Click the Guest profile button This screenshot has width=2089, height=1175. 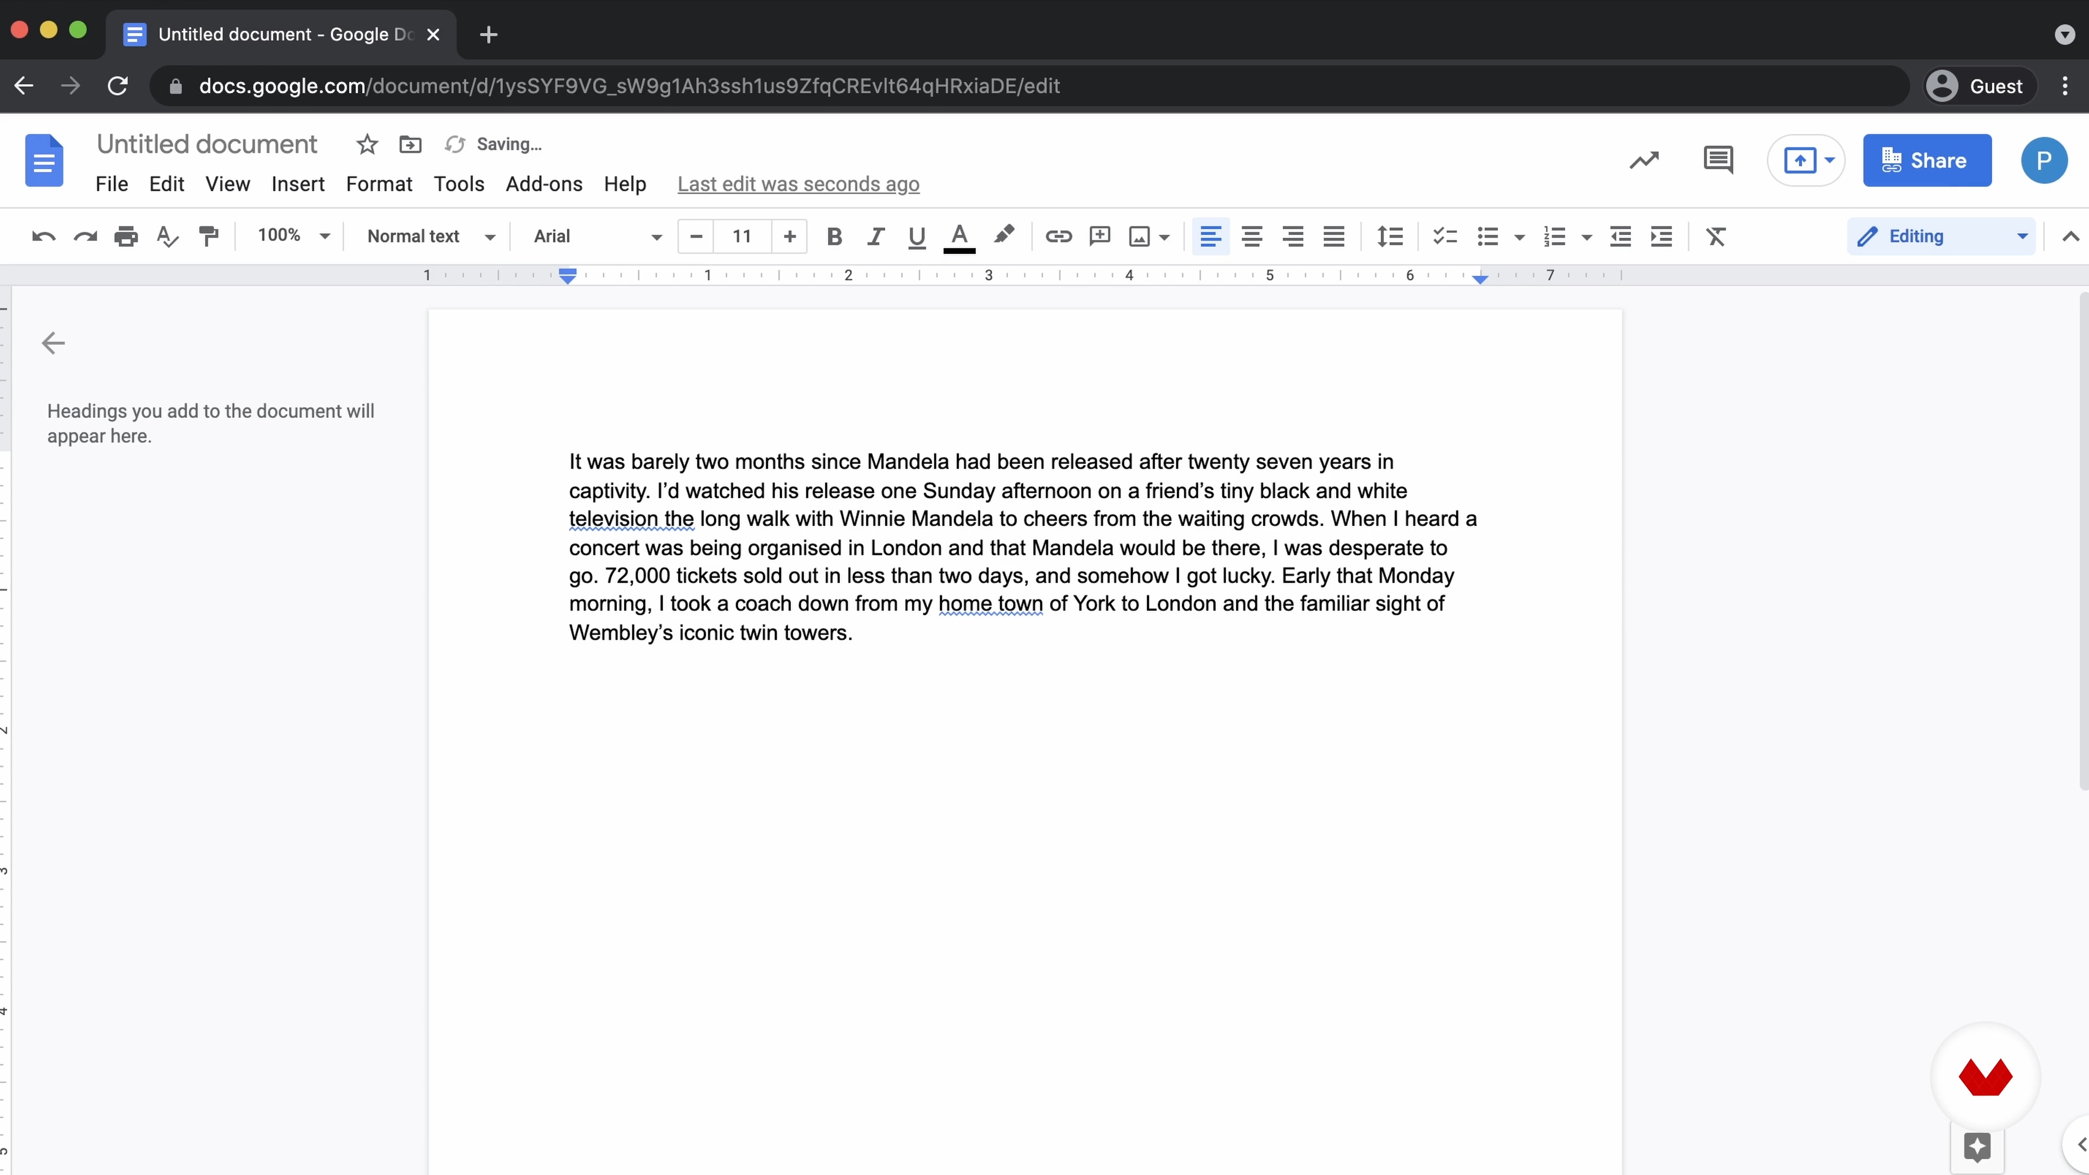(1980, 85)
